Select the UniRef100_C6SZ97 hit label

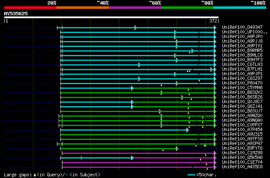(x=242, y=78)
